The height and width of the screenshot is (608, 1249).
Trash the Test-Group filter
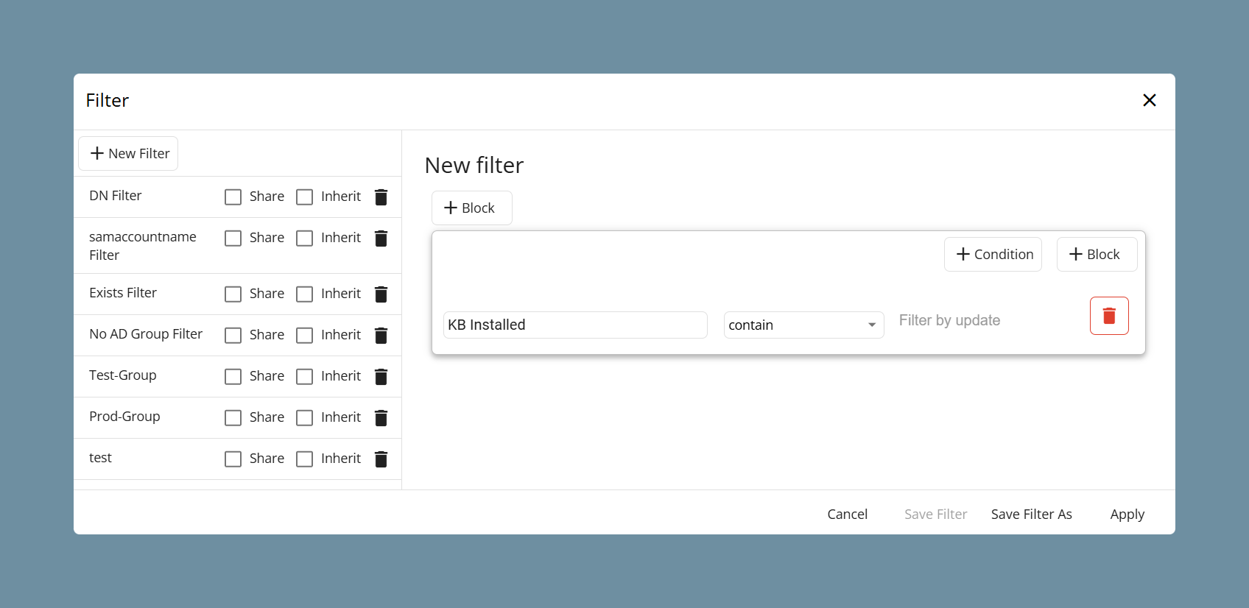pos(381,376)
